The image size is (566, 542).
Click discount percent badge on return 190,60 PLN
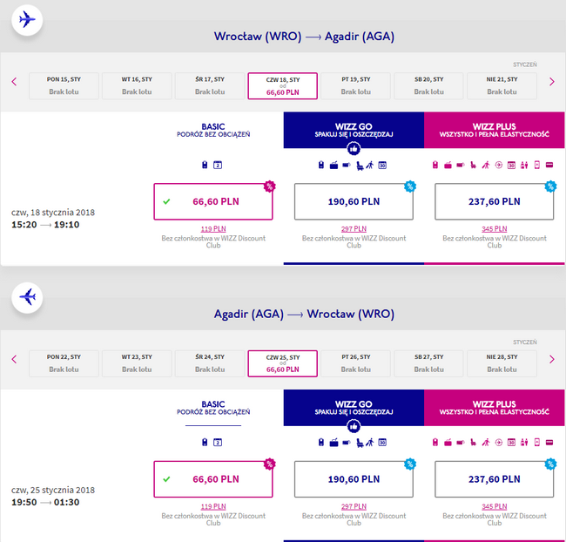coord(410,464)
